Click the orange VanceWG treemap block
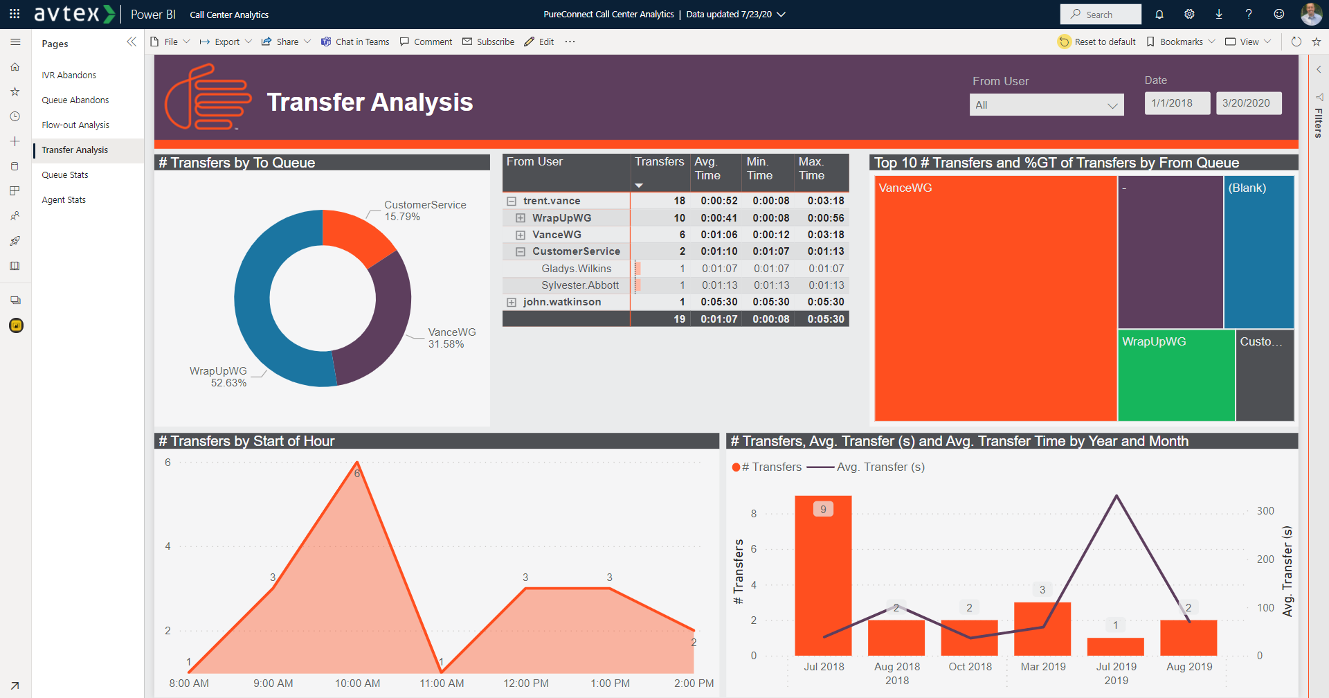 pyautogui.click(x=995, y=296)
